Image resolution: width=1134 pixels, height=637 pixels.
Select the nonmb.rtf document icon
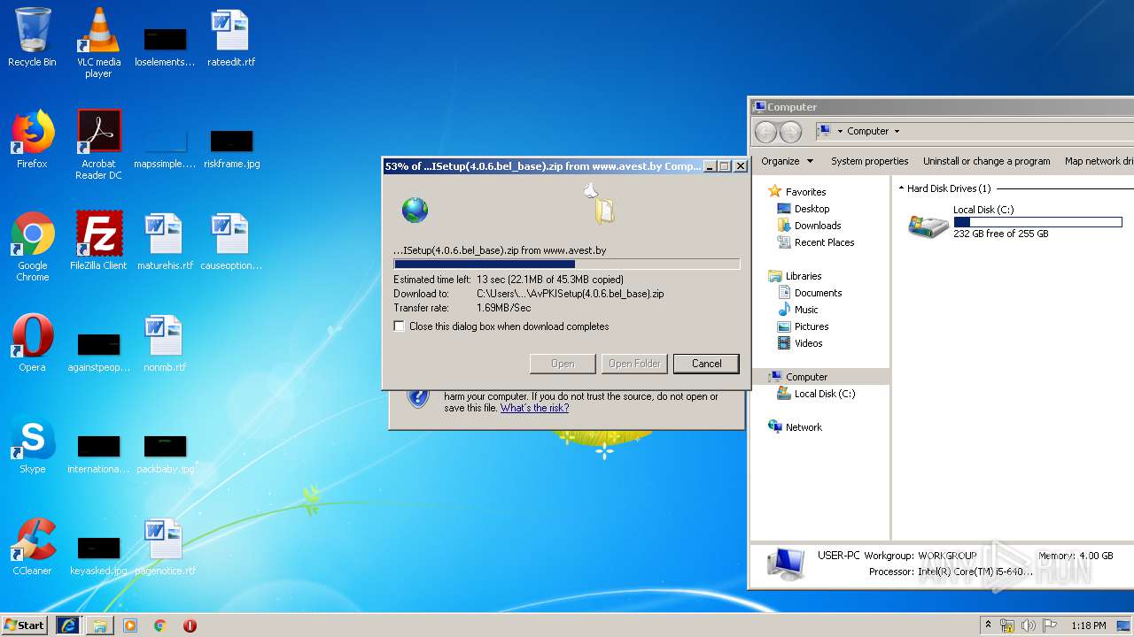pos(165,343)
